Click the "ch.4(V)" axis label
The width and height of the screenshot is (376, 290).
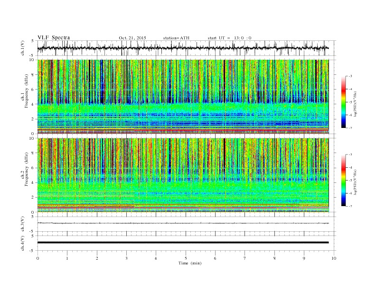pos(23,244)
